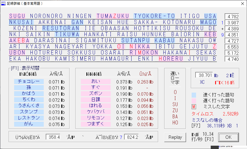Click the red M missed-character legend box
Viewport: 247px width, 149px height.
click(194, 107)
